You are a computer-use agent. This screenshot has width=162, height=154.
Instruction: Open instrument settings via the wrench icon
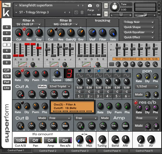pos(6,4)
